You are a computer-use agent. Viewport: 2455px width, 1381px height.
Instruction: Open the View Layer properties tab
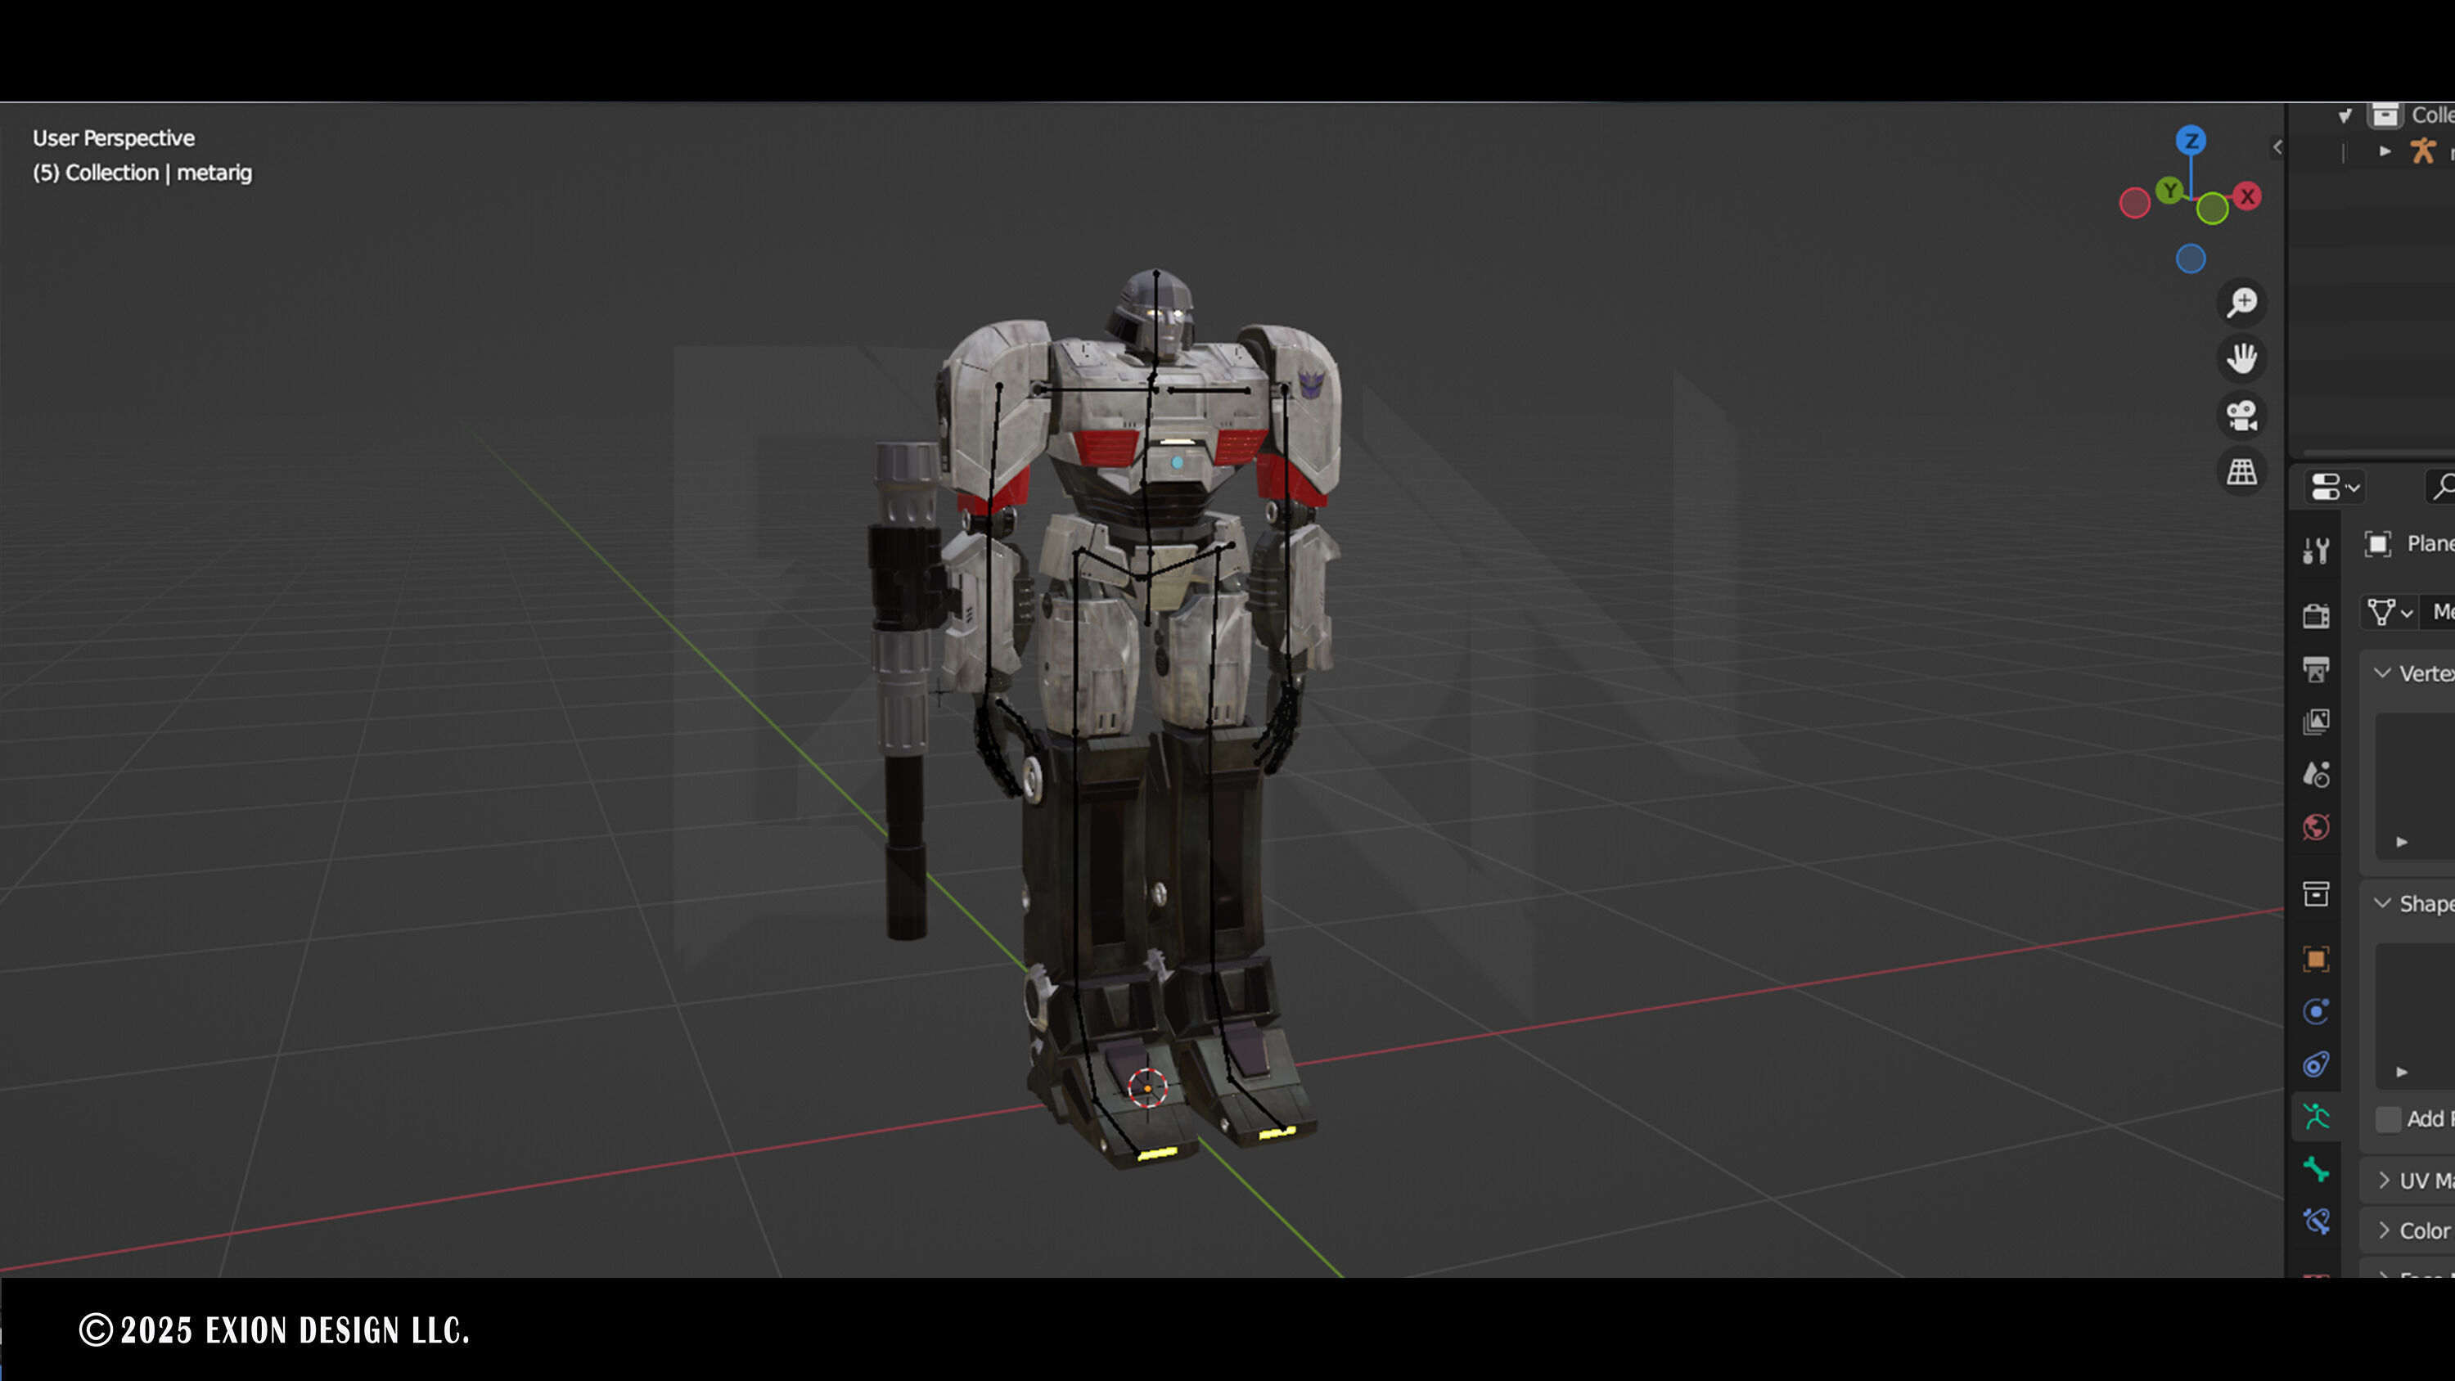(x=2316, y=722)
